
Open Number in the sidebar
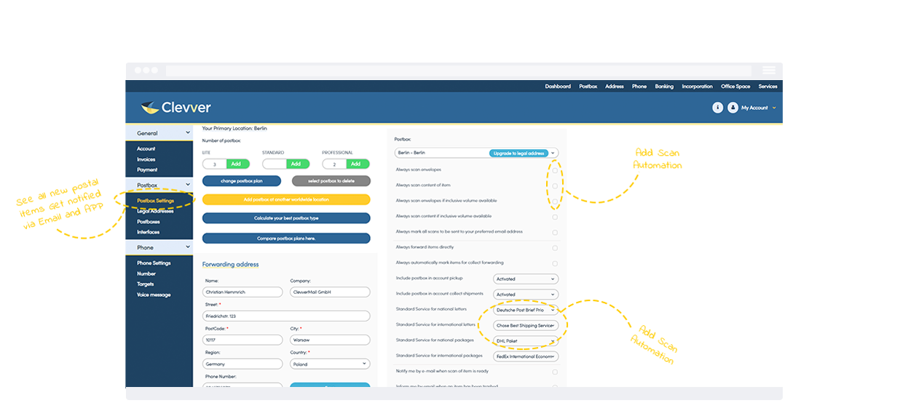coord(146,274)
